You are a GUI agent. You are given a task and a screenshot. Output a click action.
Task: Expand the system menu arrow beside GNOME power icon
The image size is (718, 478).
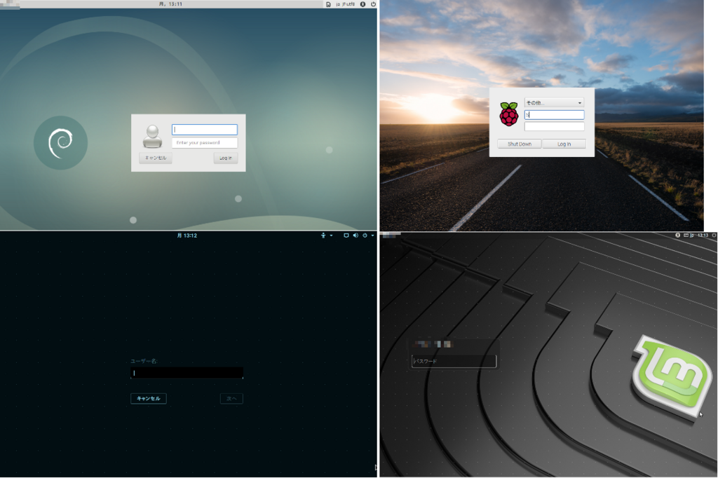[x=373, y=235]
